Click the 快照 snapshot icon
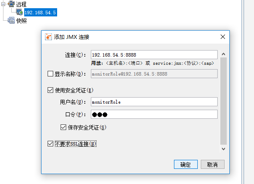The width and height of the screenshot is (254, 184). point(11,20)
